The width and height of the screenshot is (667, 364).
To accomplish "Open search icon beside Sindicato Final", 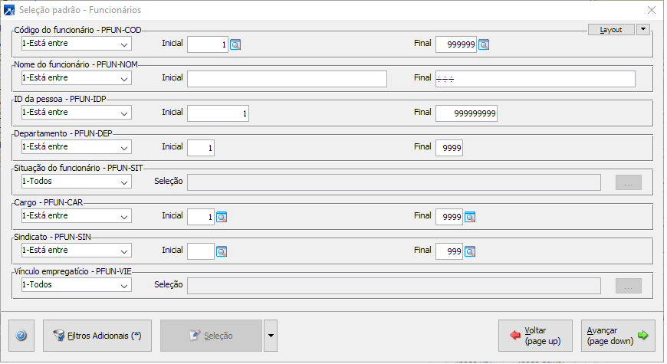I will 470,252.
